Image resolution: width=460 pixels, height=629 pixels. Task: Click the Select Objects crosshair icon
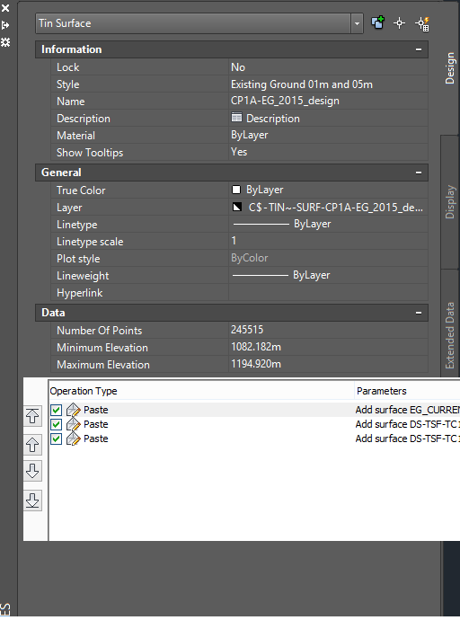[x=400, y=23]
